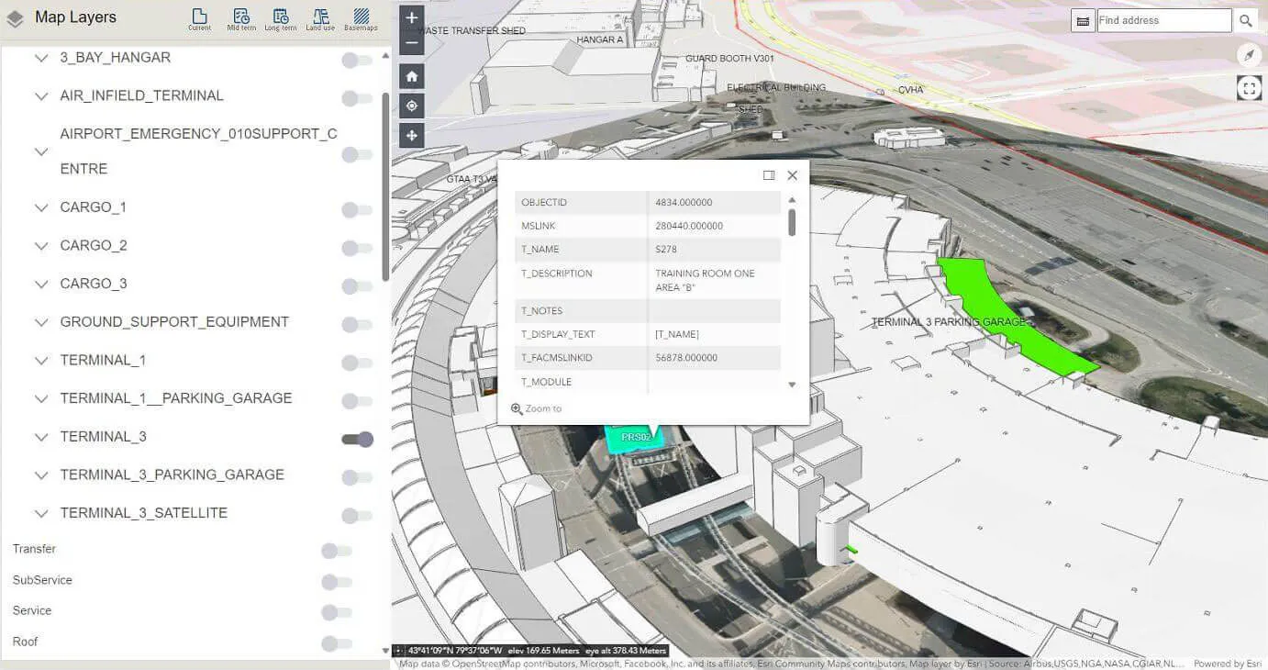The height and width of the screenshot is (670, 1268).
Task: Expand the CARGO_2 layer group
Action: tap(40, 246)
